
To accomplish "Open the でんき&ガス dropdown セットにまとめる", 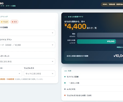I will pos(40,74).
